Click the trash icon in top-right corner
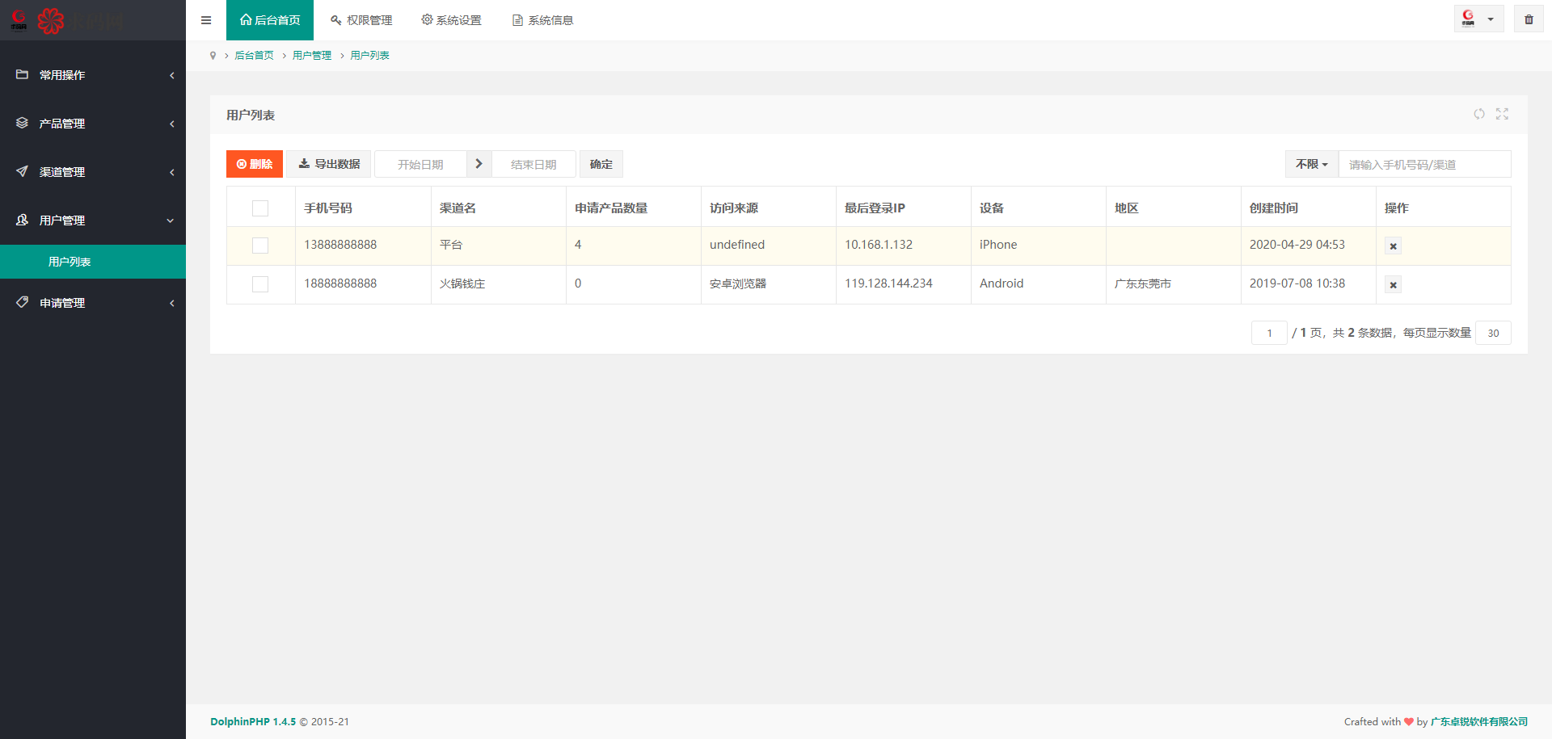Image resolution: width=1552 pixels, height=739 pixels. (x=1529, y=19)
